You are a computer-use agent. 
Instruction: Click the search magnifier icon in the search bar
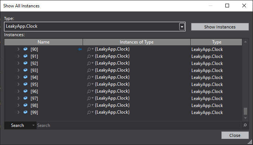pos(245,125)
